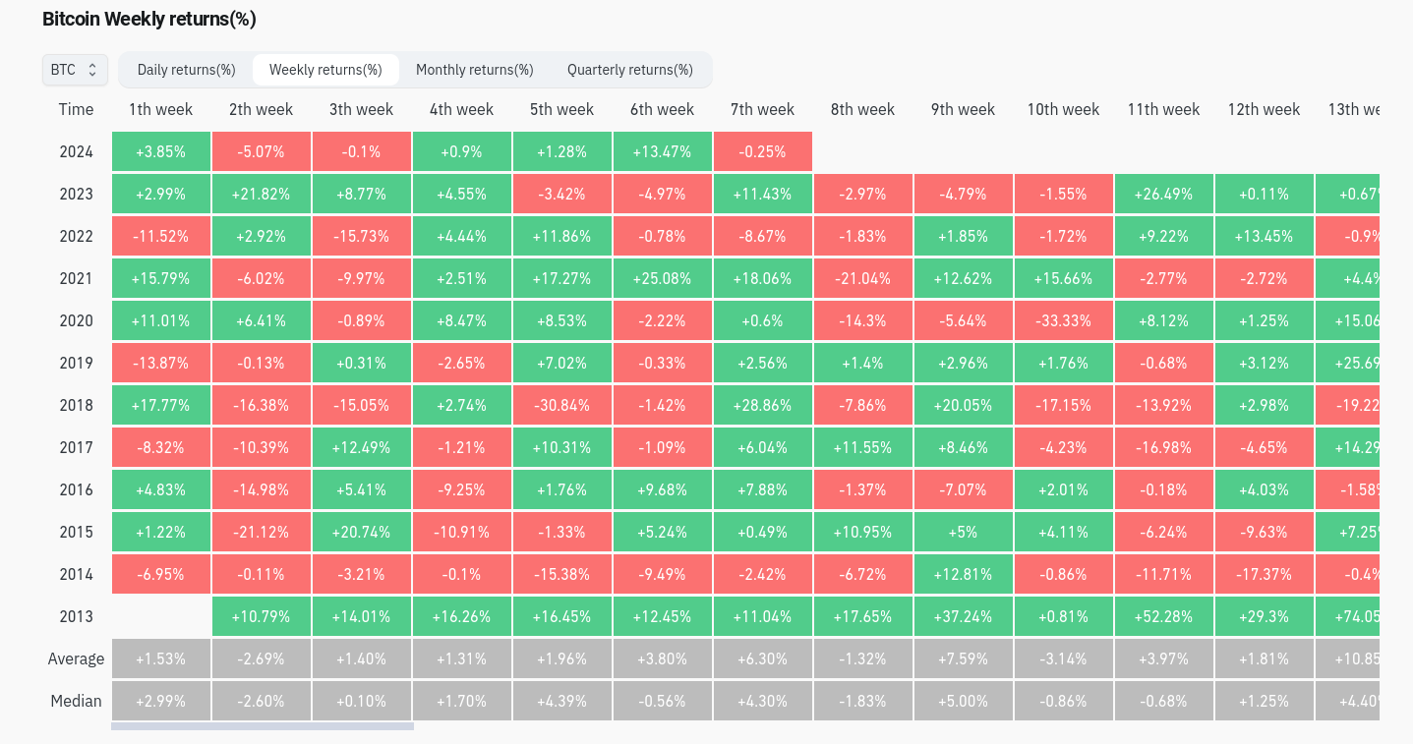
Task: Click the up-down chevron icon beside BTC
Action: 92,70
